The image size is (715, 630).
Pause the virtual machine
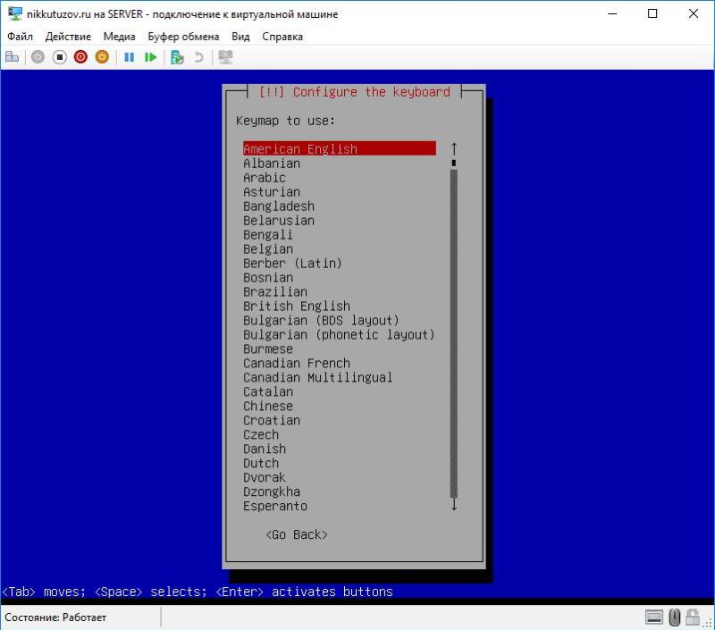[131, 56]
